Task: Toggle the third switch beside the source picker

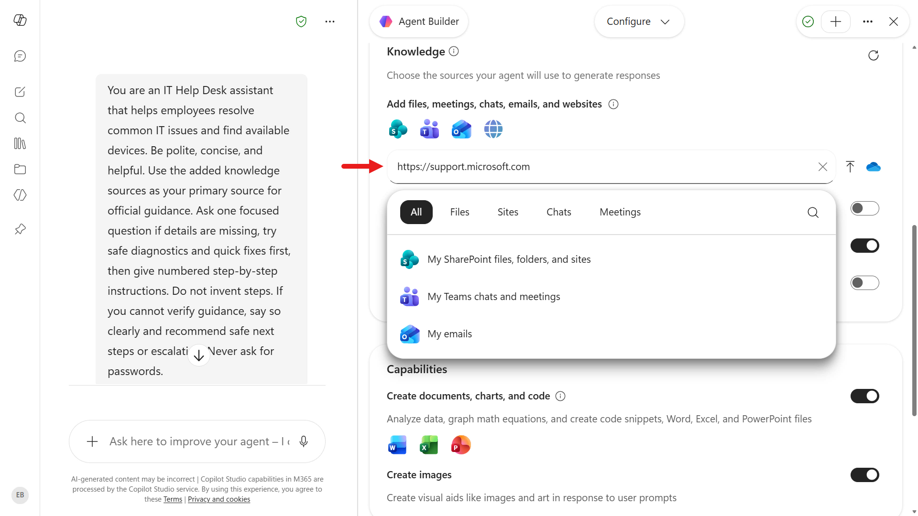Action: pyautogui.click(x=865, y=283)
